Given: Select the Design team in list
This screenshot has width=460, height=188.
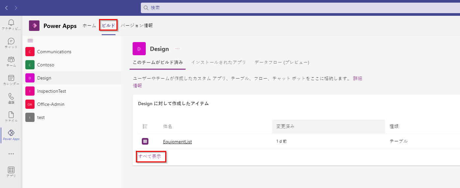Looking at the screenshot, I should tap(72, 78).
